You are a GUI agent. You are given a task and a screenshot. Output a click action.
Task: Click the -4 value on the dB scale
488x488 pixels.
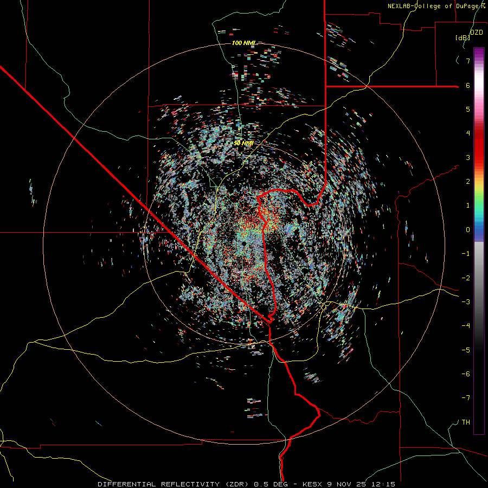466,326
